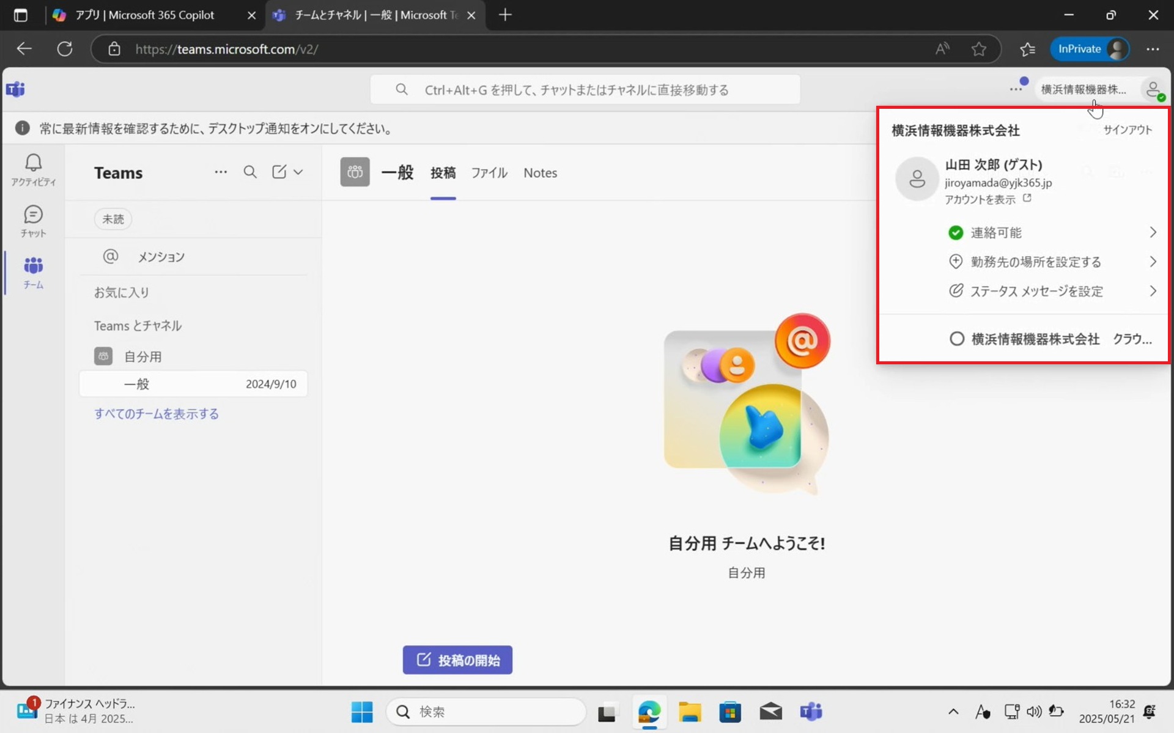This screenshot has height=733, width=1174.
Task: Switch to the 投稿 tab
Action: (x=443, y=173)
